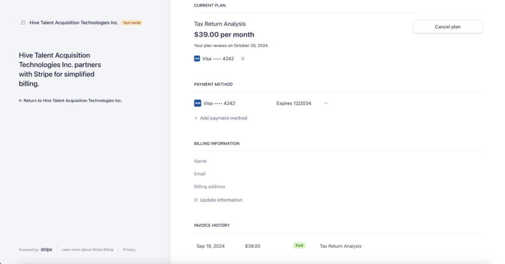Click the Hive Talent company logo icon
Image resolution: width=505 pixels, height=264 pixels.
(x=23, y=23)
